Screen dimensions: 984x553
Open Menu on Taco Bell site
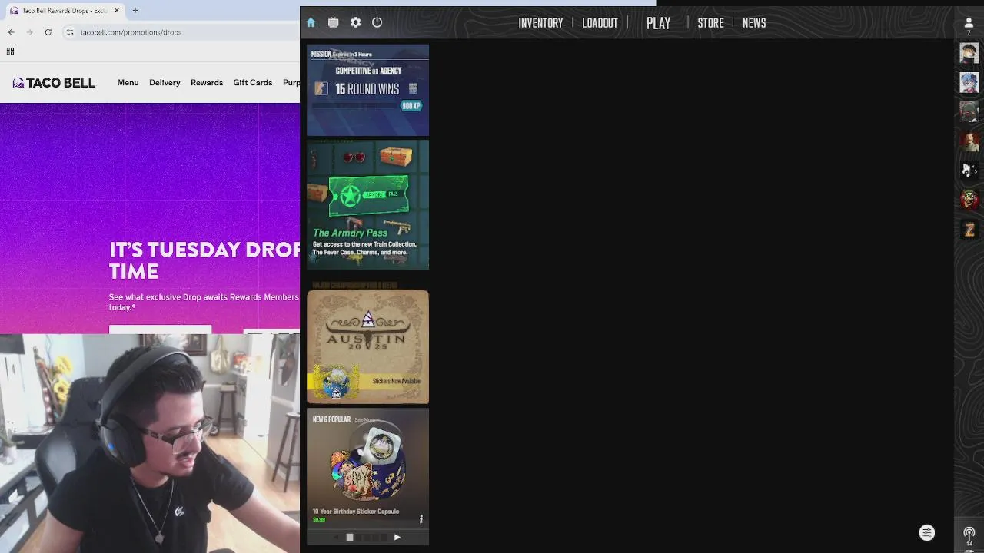point(128,83)
